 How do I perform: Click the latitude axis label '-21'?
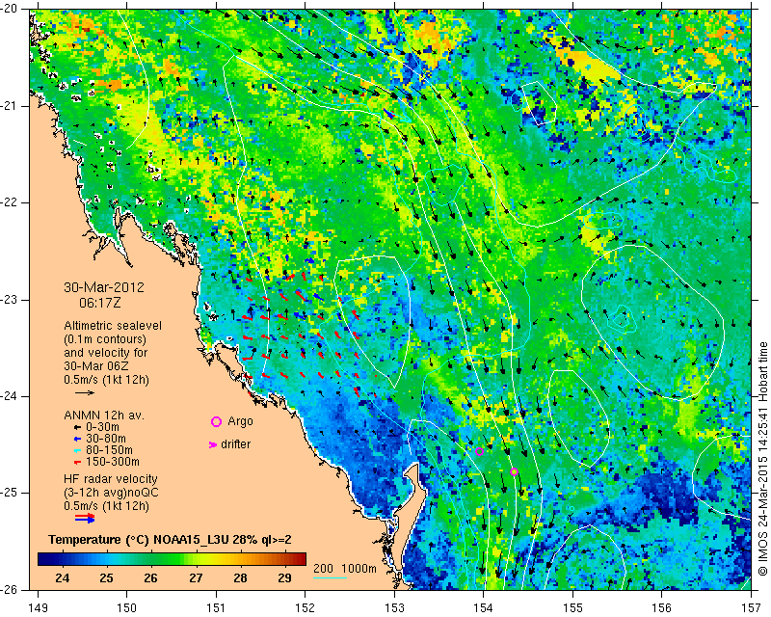point(10,106)
